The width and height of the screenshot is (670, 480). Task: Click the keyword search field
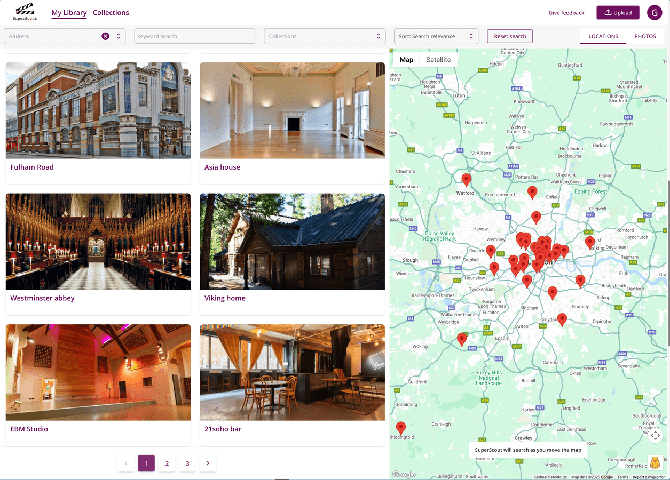pyautogui.click(x=195, y=36)
